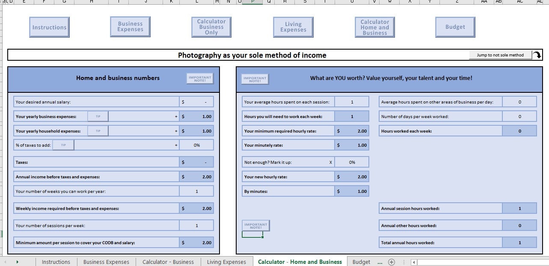The height and width of the screenshot is (266, 549).
Task: Open the Living Expenses sheet tab
Action: [x=226, y=262]
